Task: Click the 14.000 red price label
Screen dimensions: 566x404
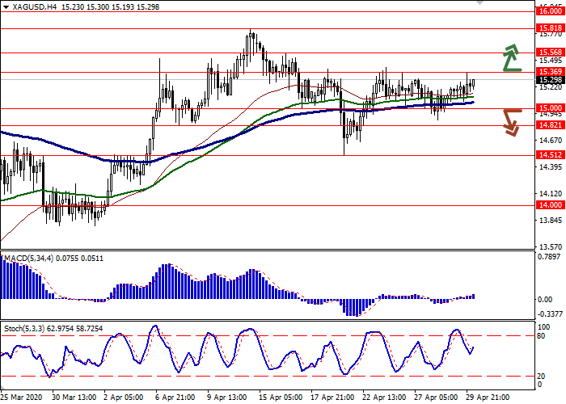Action: click(550, 205)
